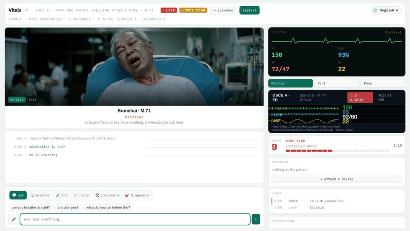Open the drugs tab
The height and width of the screenshot is (231, 410).
point(82,195)
